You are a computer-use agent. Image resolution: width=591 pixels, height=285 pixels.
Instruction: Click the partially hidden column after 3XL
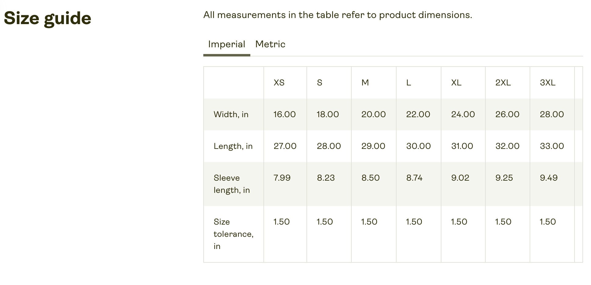[579, 164]
